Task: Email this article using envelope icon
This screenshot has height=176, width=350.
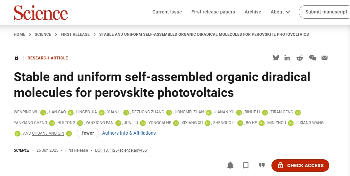Action: [325, 58]
